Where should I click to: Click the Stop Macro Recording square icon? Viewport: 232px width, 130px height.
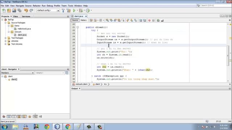pyautogui.click(x=153, y=20)
